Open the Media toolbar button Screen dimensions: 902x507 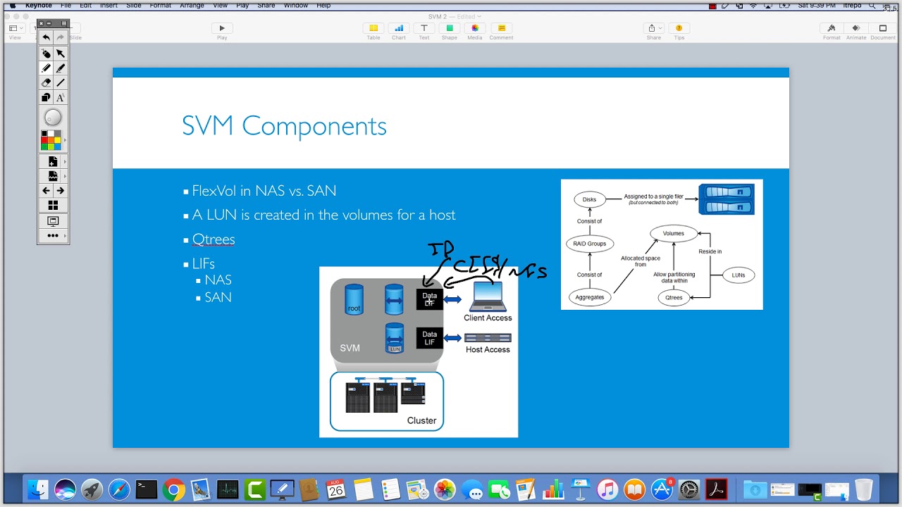475,29
